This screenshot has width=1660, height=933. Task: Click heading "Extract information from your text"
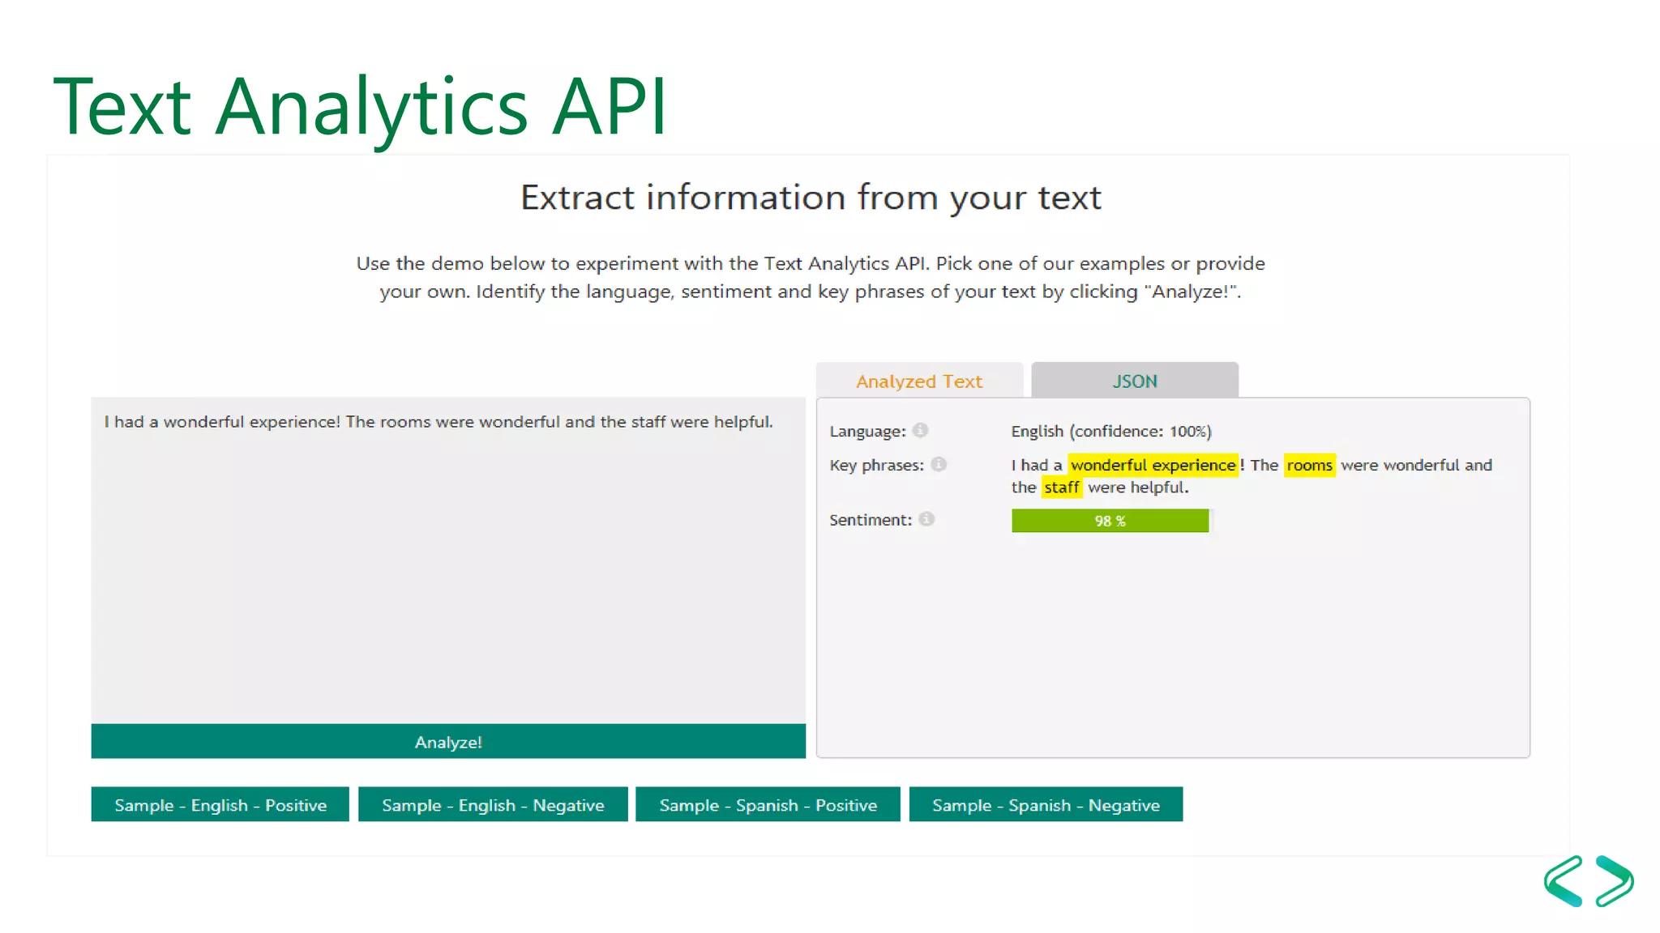coord(811,198)
